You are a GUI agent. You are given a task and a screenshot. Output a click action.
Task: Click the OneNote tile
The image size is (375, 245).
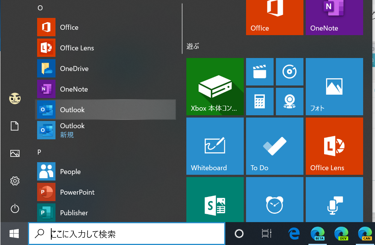click(334, 18)
